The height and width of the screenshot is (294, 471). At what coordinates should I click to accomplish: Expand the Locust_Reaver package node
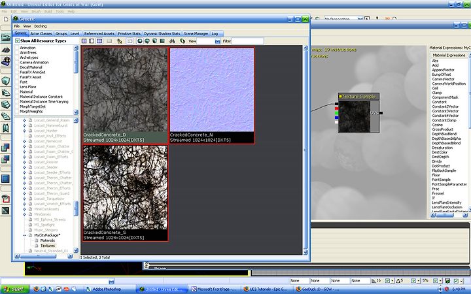click(25, 162)
